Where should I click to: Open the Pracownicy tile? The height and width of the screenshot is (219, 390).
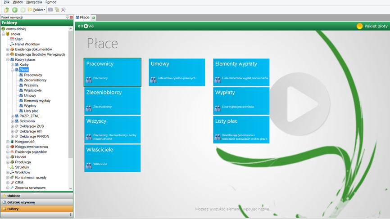click(113, 72)
